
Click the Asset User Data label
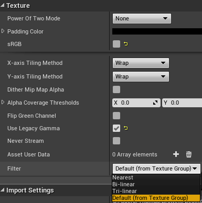(x=28, y=154)
